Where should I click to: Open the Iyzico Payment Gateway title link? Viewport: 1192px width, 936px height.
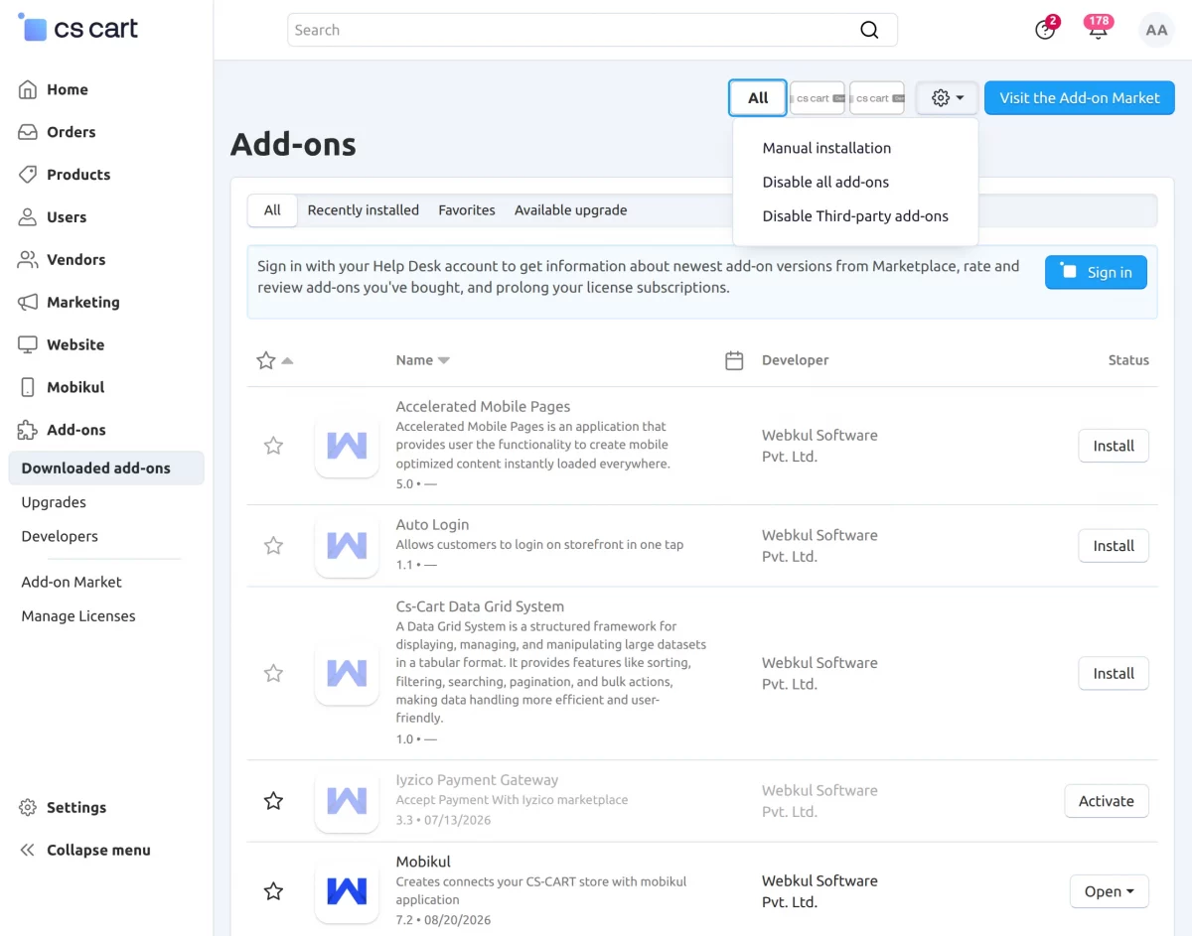coord(477,780)
